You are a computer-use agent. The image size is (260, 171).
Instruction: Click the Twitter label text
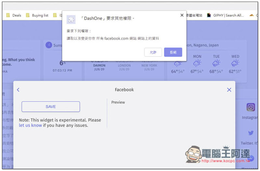point(249,143)
